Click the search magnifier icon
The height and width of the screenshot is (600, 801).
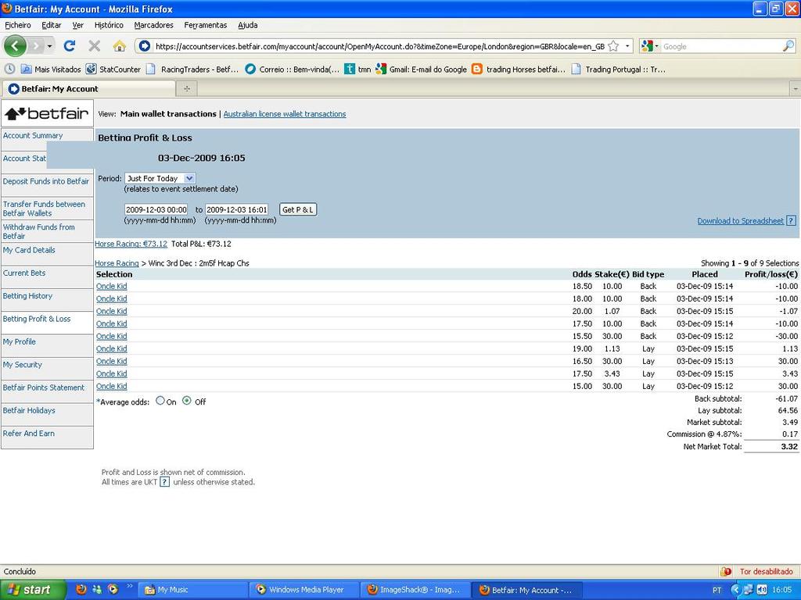788,46
